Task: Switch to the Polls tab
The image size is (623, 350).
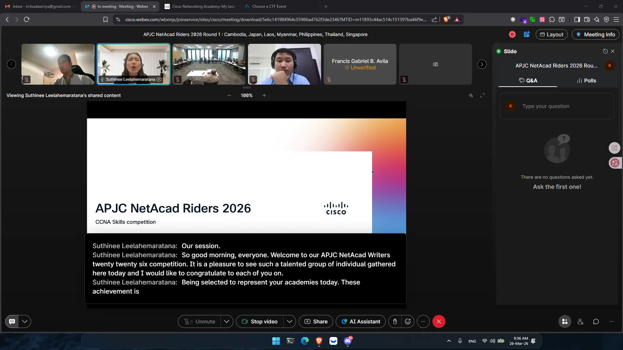Action: (586, 80)
